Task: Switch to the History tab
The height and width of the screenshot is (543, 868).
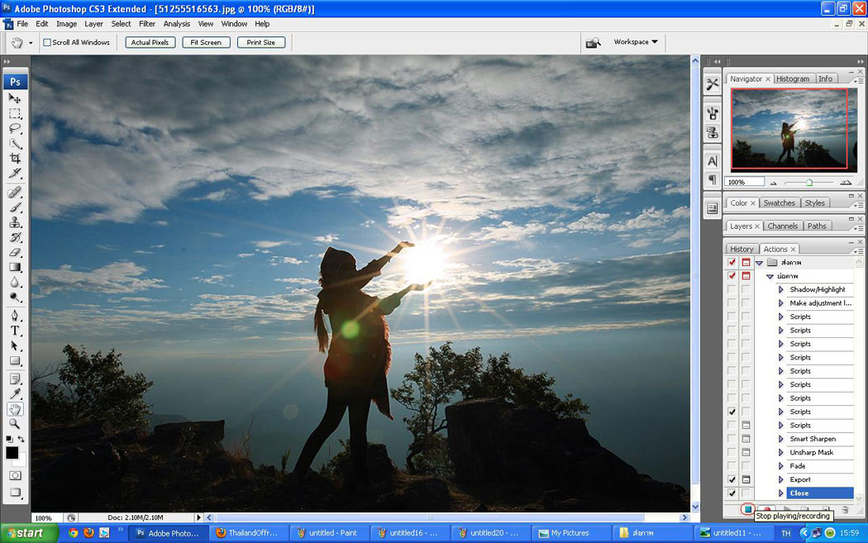Action: pyautogui.click(x=742, y=249)
